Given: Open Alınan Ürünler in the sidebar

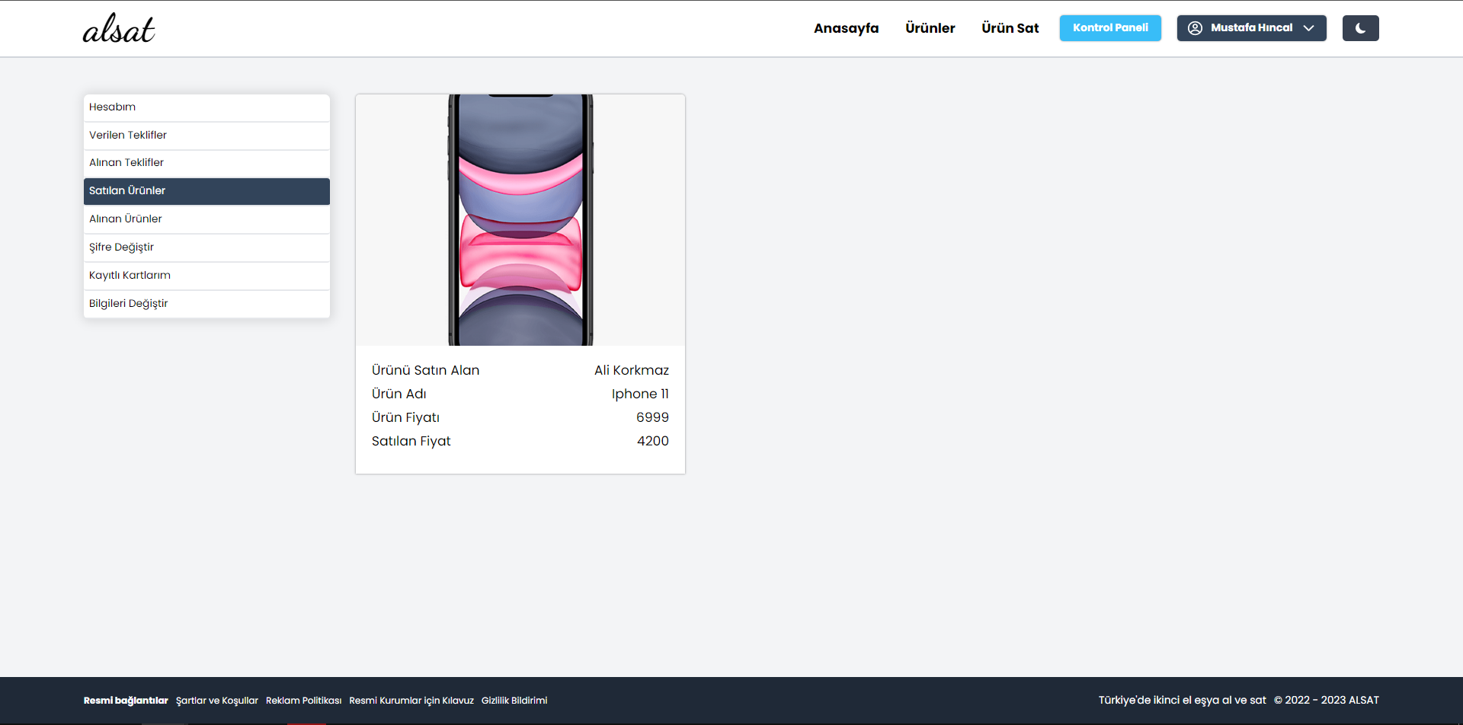Looking at the screenshot, I should 206,219.
